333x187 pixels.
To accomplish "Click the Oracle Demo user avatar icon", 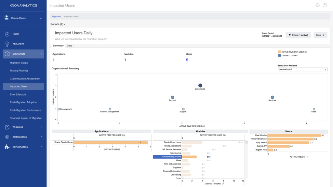I will click(x=7, y=18).
